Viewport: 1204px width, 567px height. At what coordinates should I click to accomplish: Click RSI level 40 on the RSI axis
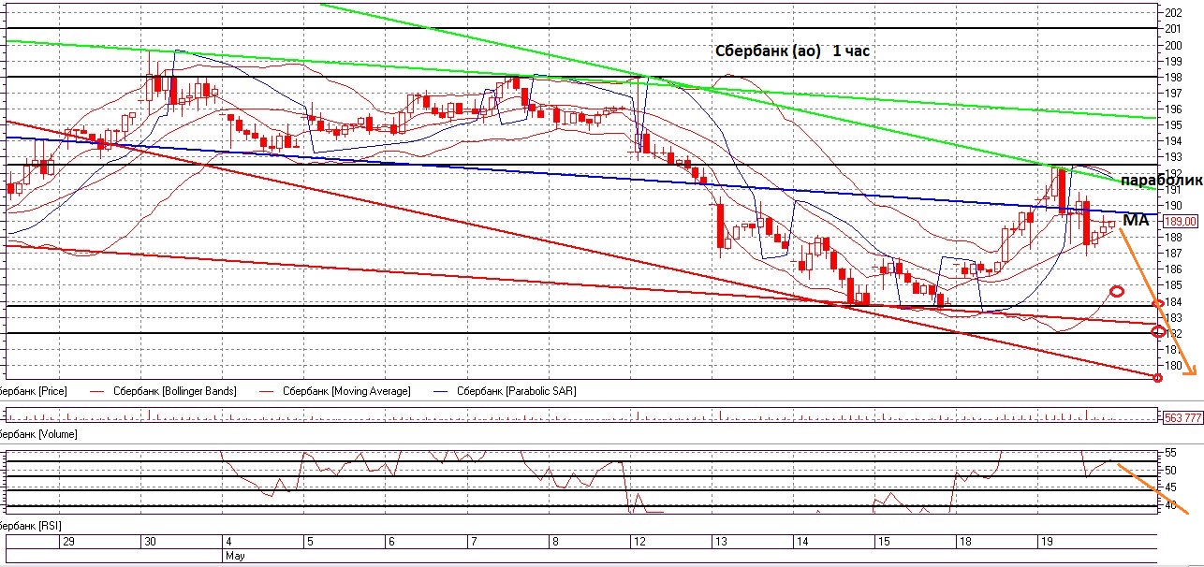[x=1171, y=505]
